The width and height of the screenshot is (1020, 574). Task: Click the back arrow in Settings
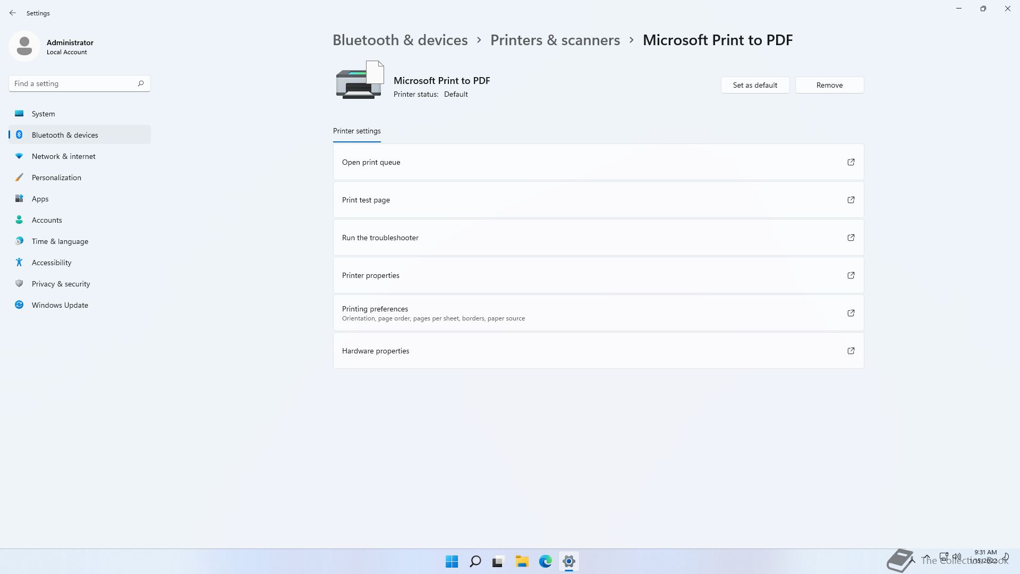(13, 13)
